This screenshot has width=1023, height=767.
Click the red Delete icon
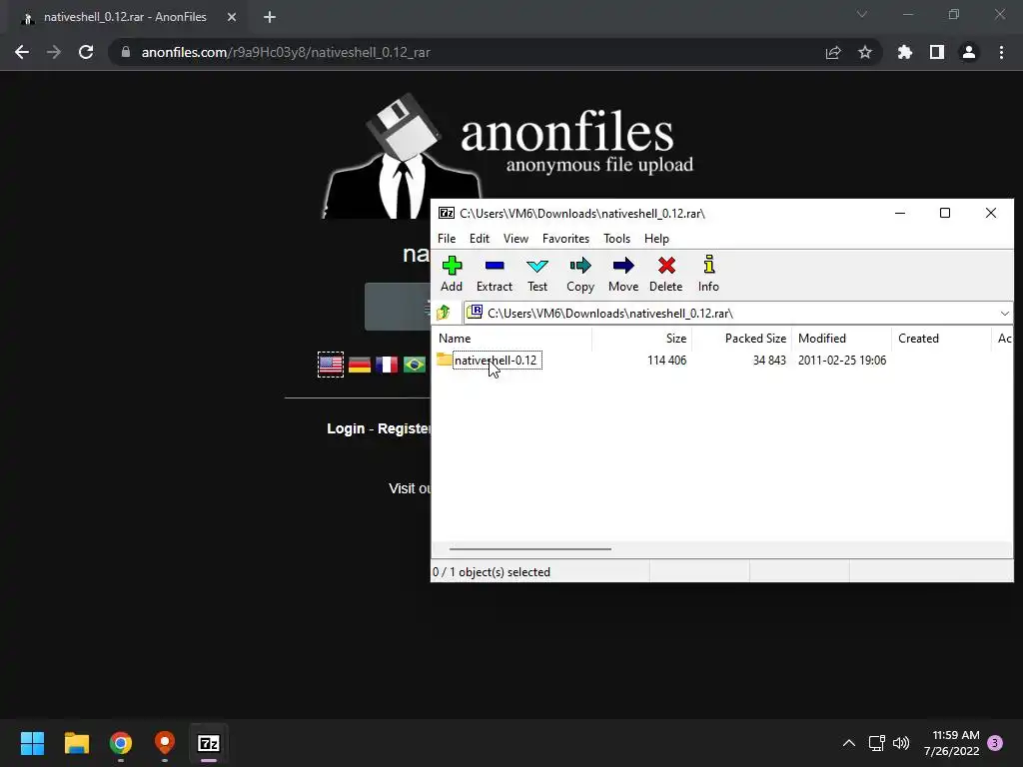pos(666,274)
